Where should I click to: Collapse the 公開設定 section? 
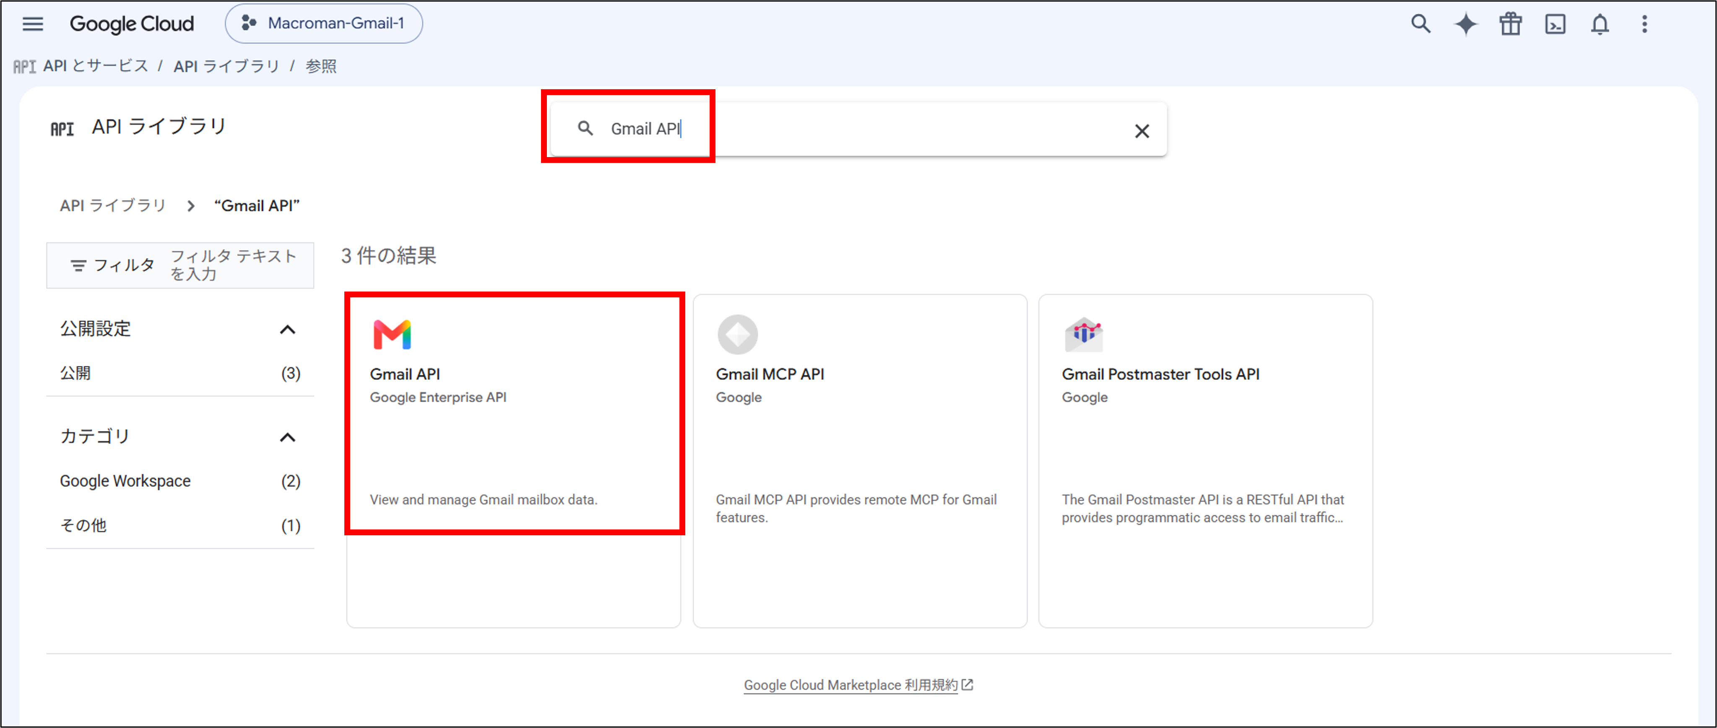287,329
